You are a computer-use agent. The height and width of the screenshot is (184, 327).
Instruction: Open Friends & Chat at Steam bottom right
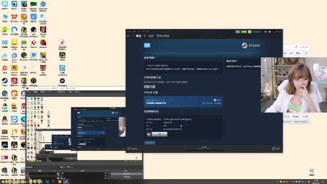[x=276, y=148]
